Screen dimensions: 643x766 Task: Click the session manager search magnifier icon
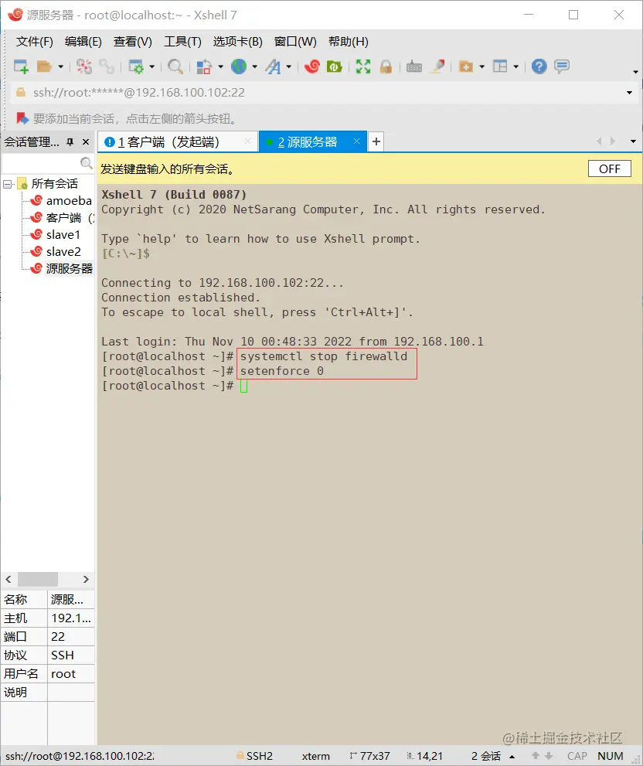pos(86,162)
